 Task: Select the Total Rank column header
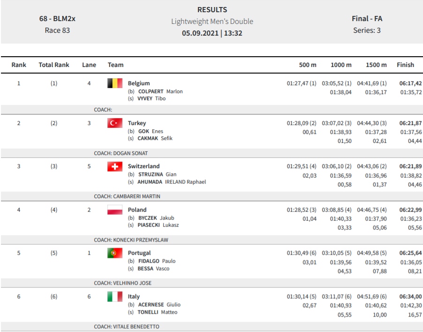(x=54, y=65)
